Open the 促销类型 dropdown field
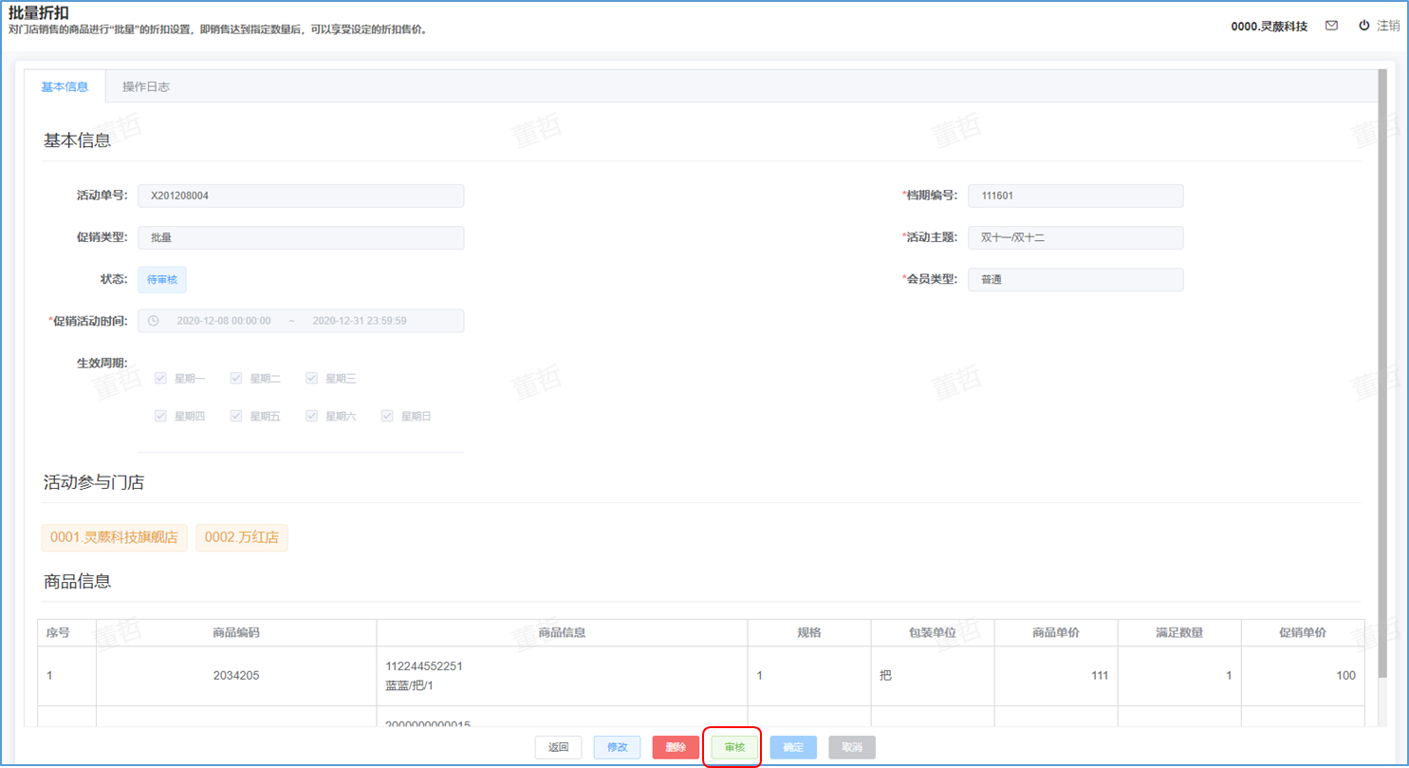This screenshot has height=768, width=1409. click(x=301, y=237)
